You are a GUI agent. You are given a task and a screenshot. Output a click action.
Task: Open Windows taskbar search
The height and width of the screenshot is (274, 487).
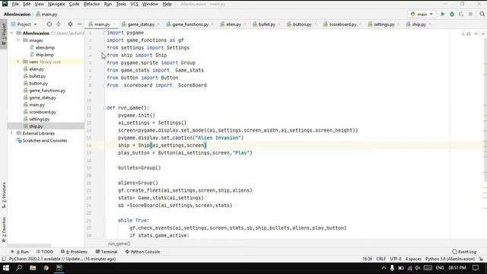pos(19,268)
